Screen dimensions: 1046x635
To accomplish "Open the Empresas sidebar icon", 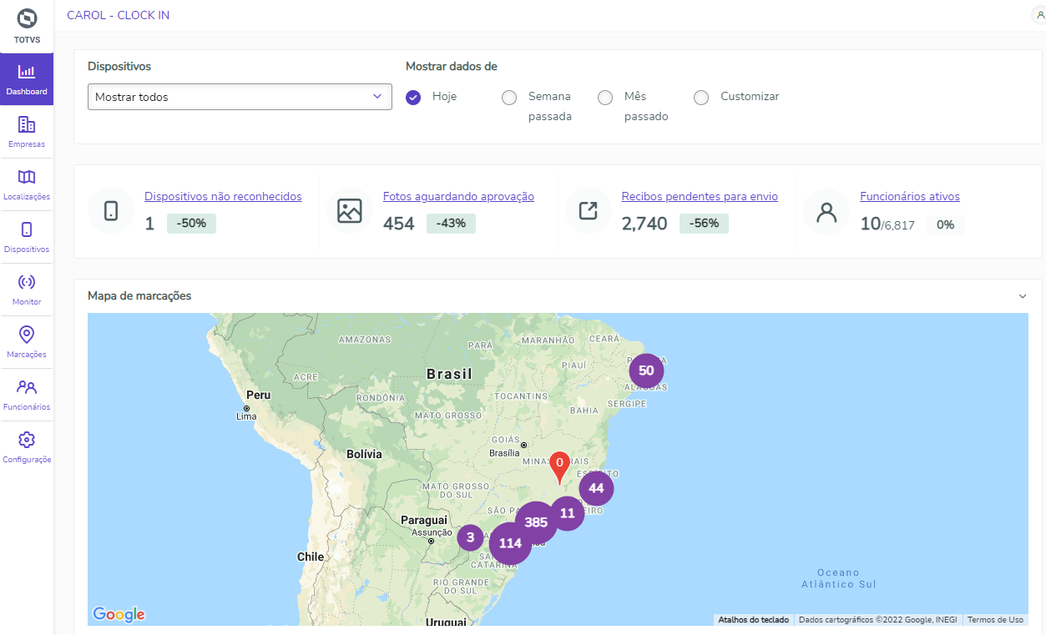I will click(x=27, y=125).
